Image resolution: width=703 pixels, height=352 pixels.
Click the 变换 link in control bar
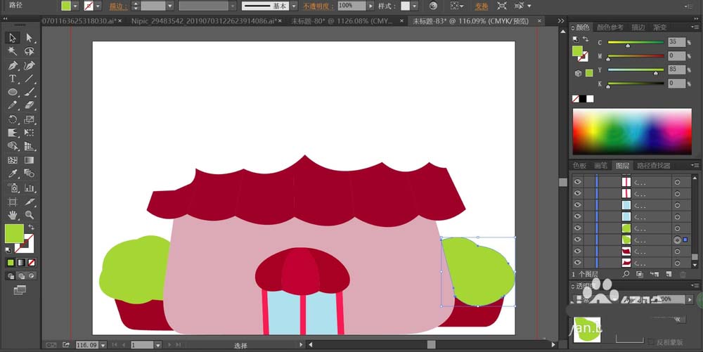pos(482,6)
